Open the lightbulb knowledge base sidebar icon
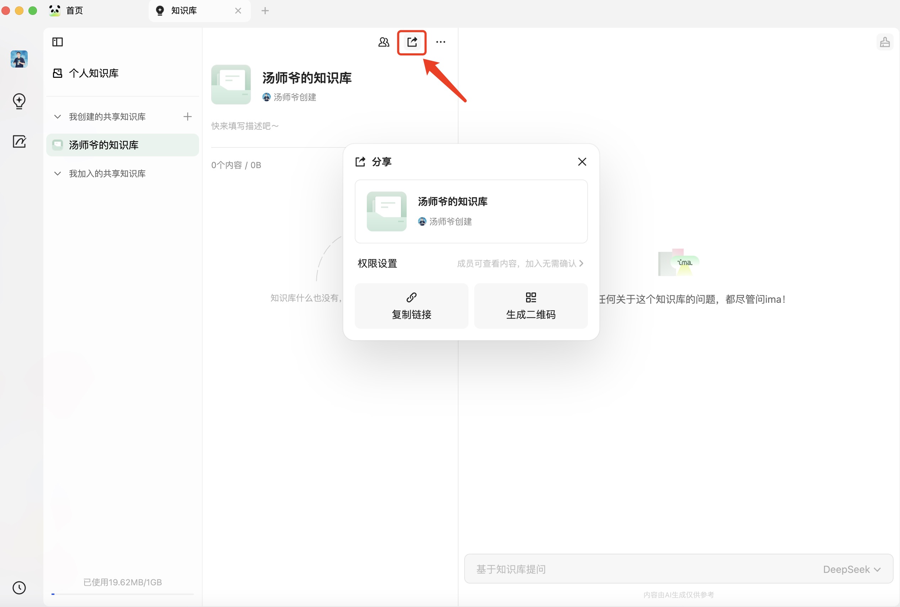This screenshot has height=607, width=900. pos(19,101)
